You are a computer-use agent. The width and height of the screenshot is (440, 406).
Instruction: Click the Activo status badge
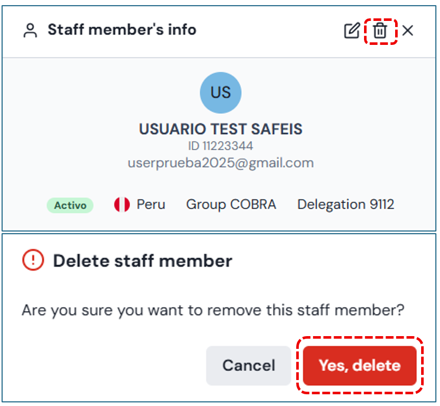70,206
